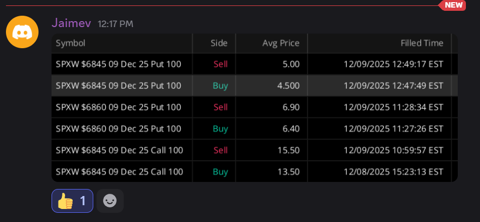The height and width of the screenshot is (222, 480).
Task: Click the 5.00 average price value
Action: point(291,64)
